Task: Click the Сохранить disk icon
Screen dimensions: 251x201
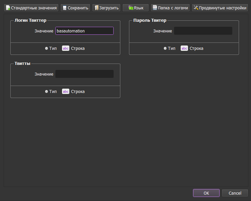Action: coord(65,8)
